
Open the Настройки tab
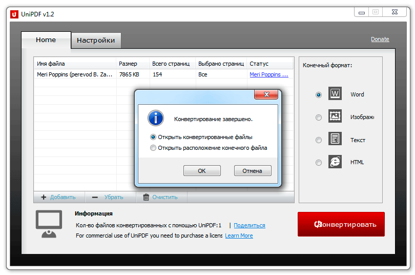click(96, 41)
